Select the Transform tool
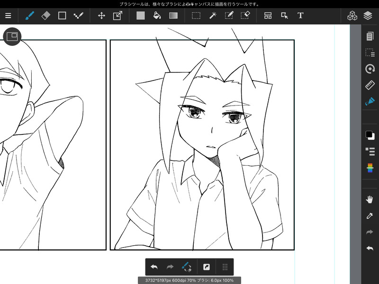 pos(117,16)
